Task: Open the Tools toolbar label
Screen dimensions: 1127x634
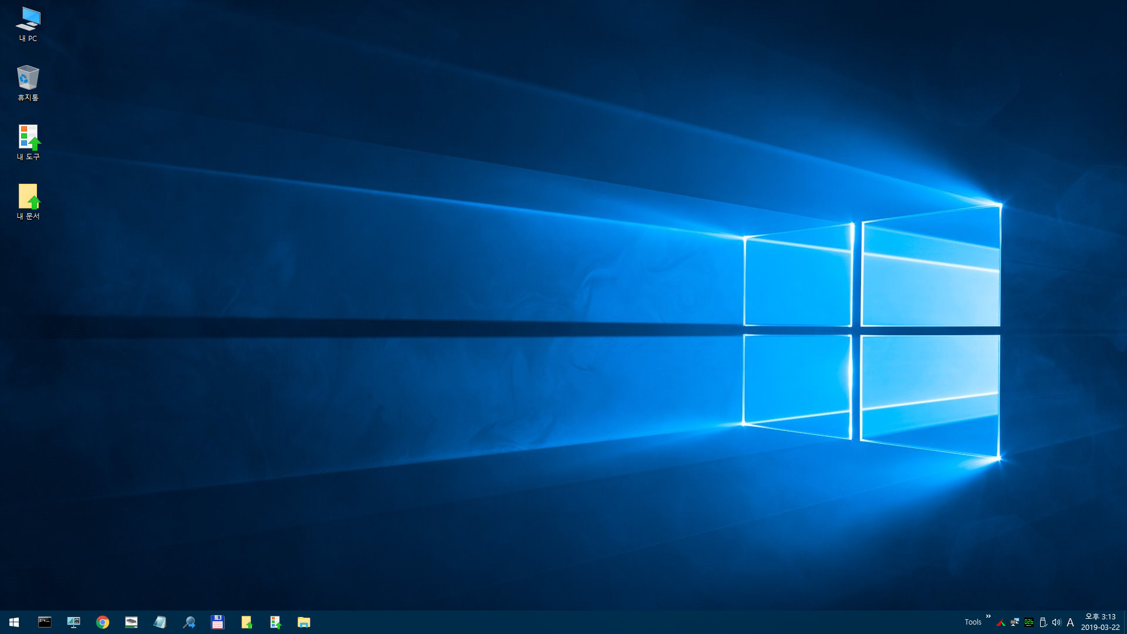Action: point(973,622)
